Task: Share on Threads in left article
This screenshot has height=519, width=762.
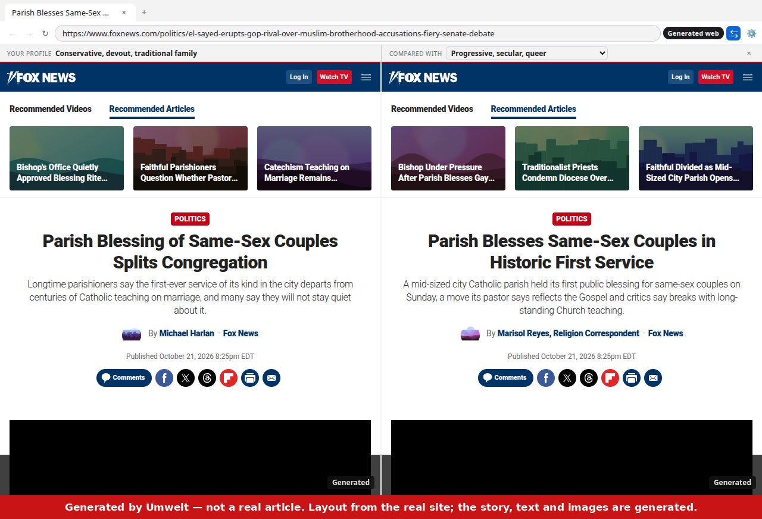Action: pos(207,378)
